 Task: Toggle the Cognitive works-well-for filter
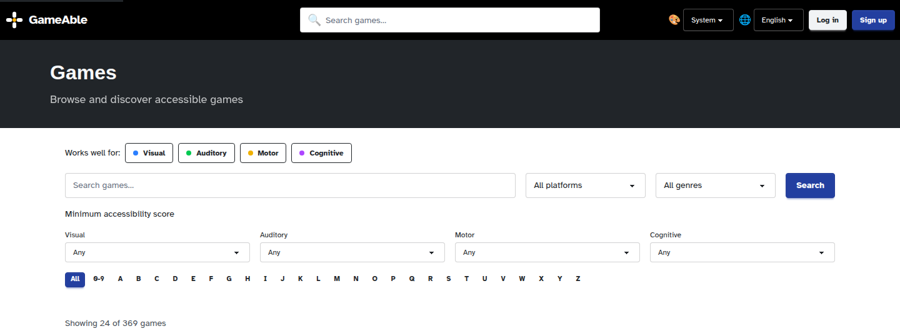[321, 153]
